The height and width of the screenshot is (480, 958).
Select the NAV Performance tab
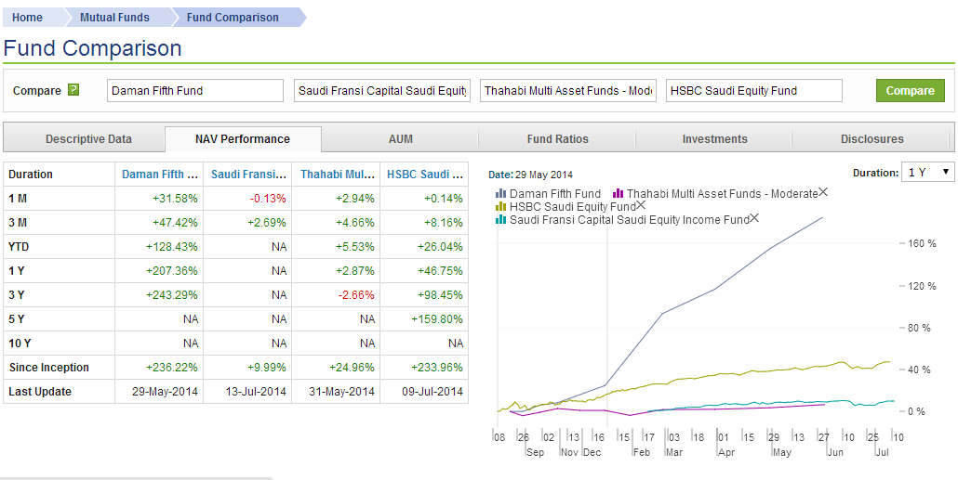[x=243, y=139]
